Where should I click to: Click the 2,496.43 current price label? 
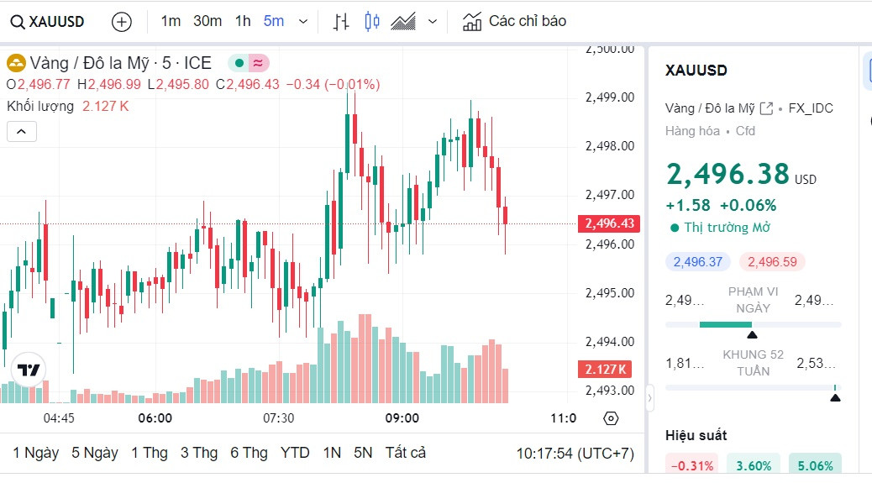tap(609, 223)
